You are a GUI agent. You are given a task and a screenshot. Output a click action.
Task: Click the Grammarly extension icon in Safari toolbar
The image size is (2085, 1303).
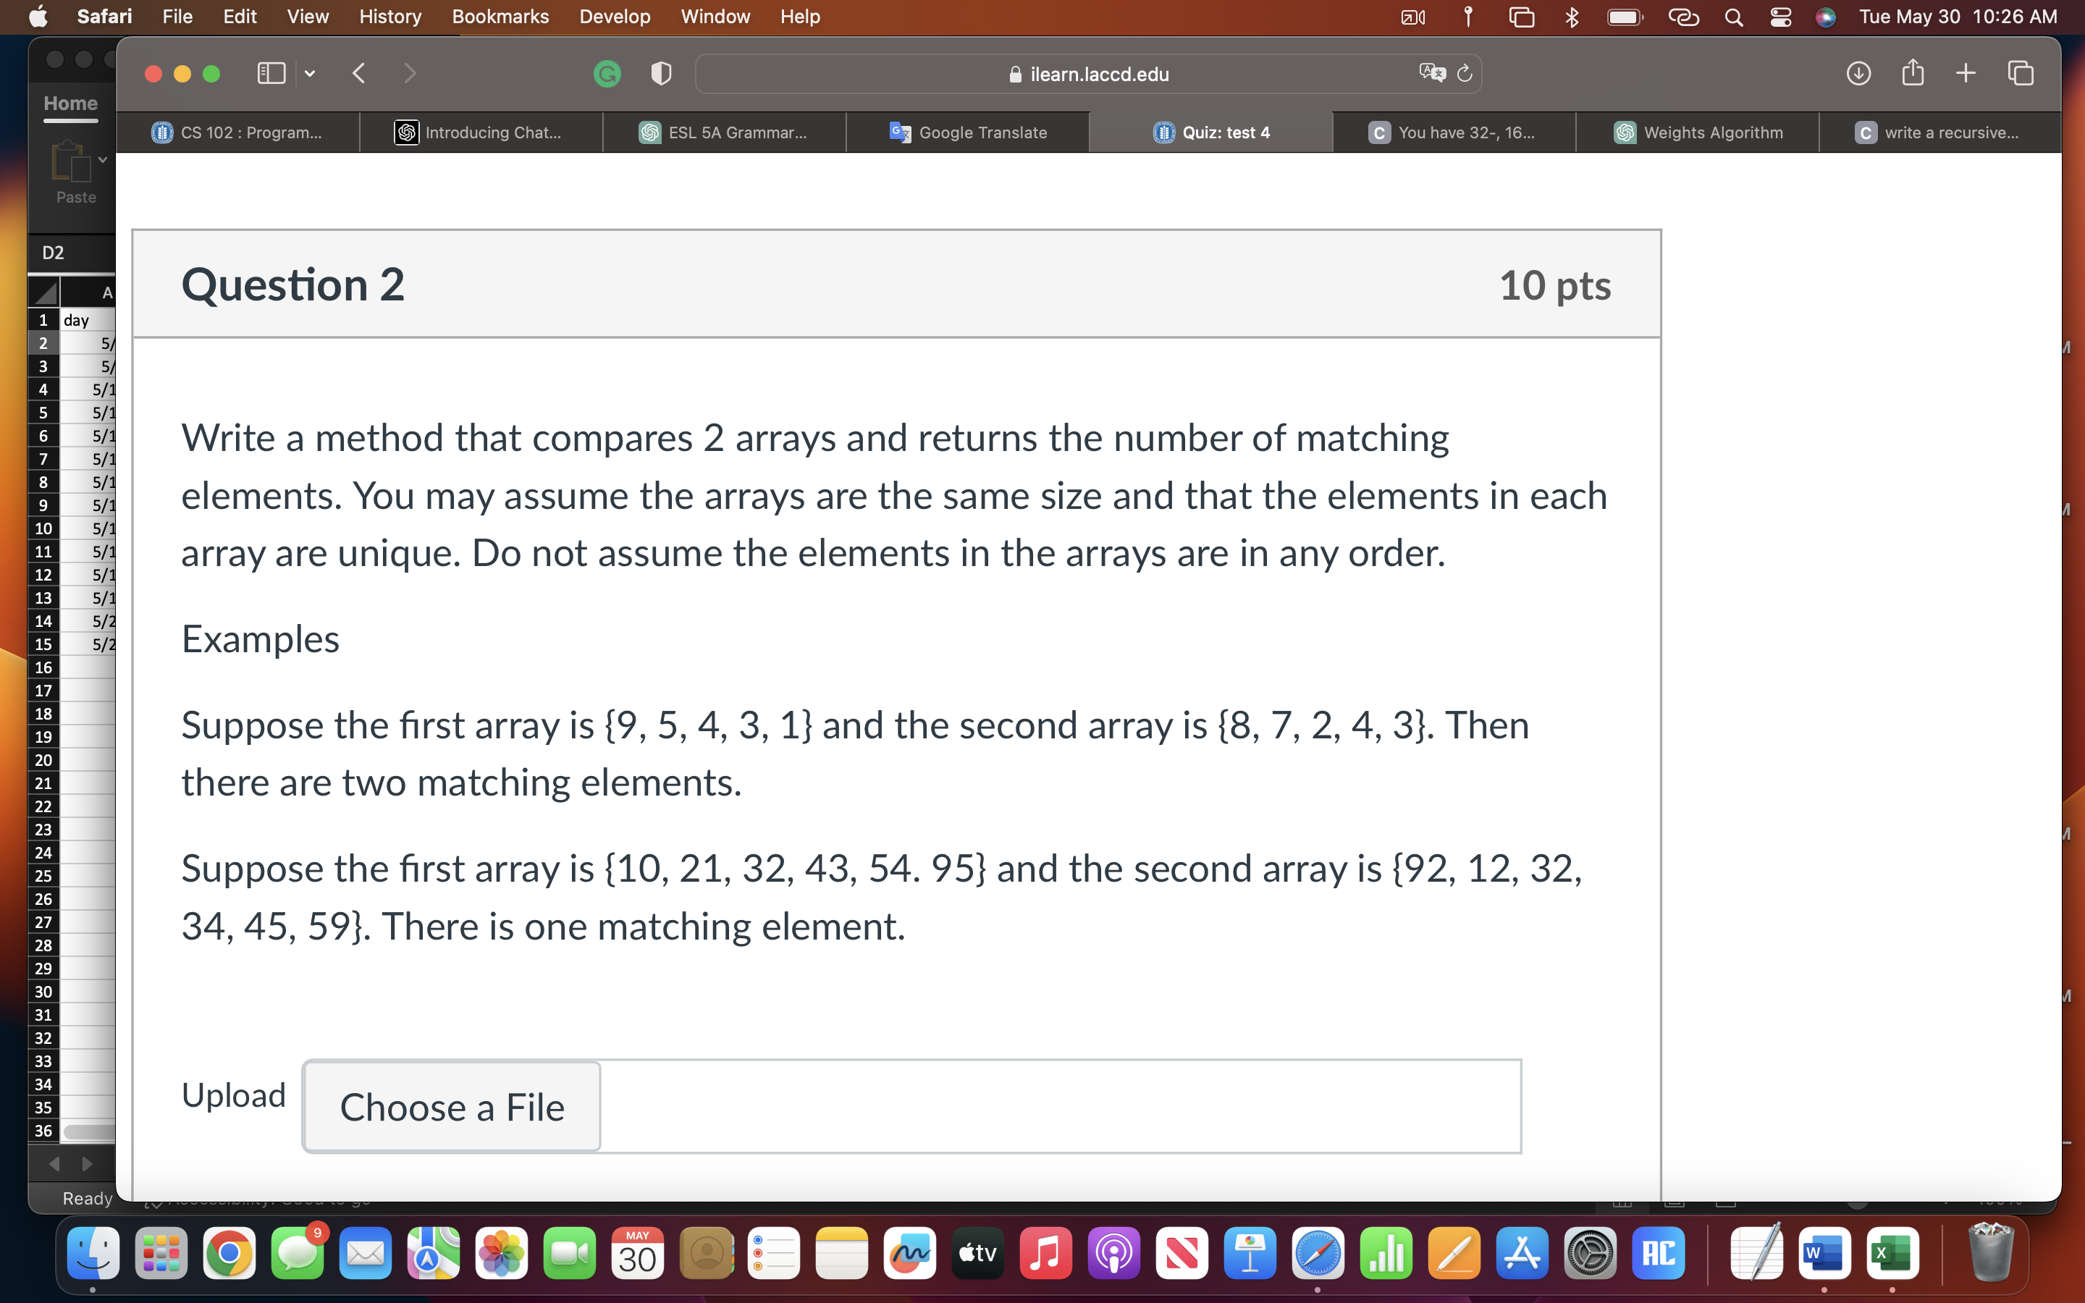point(607,73)
